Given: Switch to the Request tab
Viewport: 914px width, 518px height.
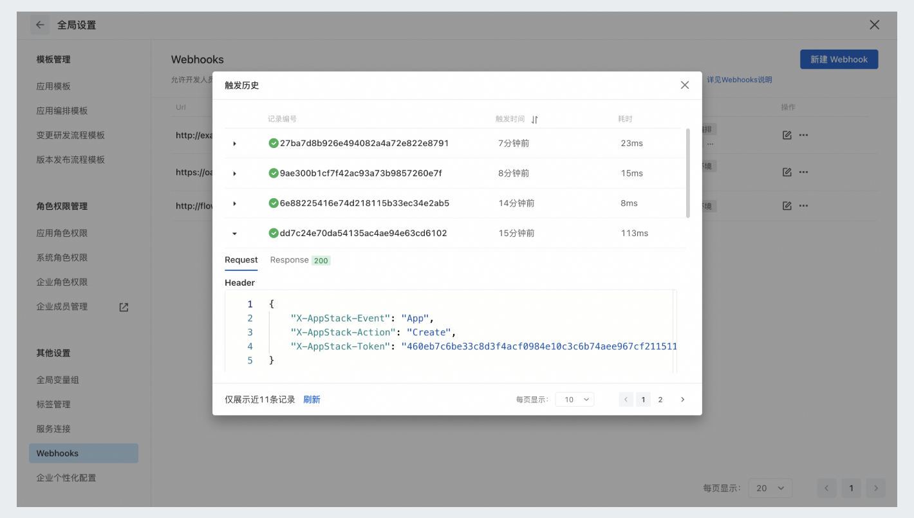Looking at the screenshot, I should point(241,260).
